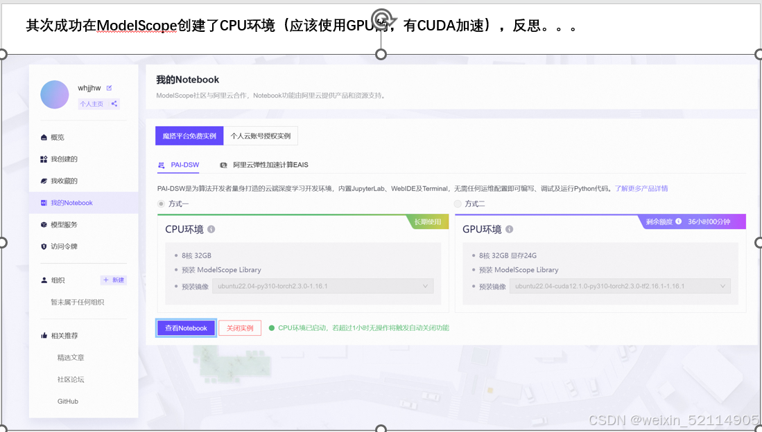Screen dimensions: 762x432
Task: Select the 方式一 radio button
Action: tap(161, 204)
